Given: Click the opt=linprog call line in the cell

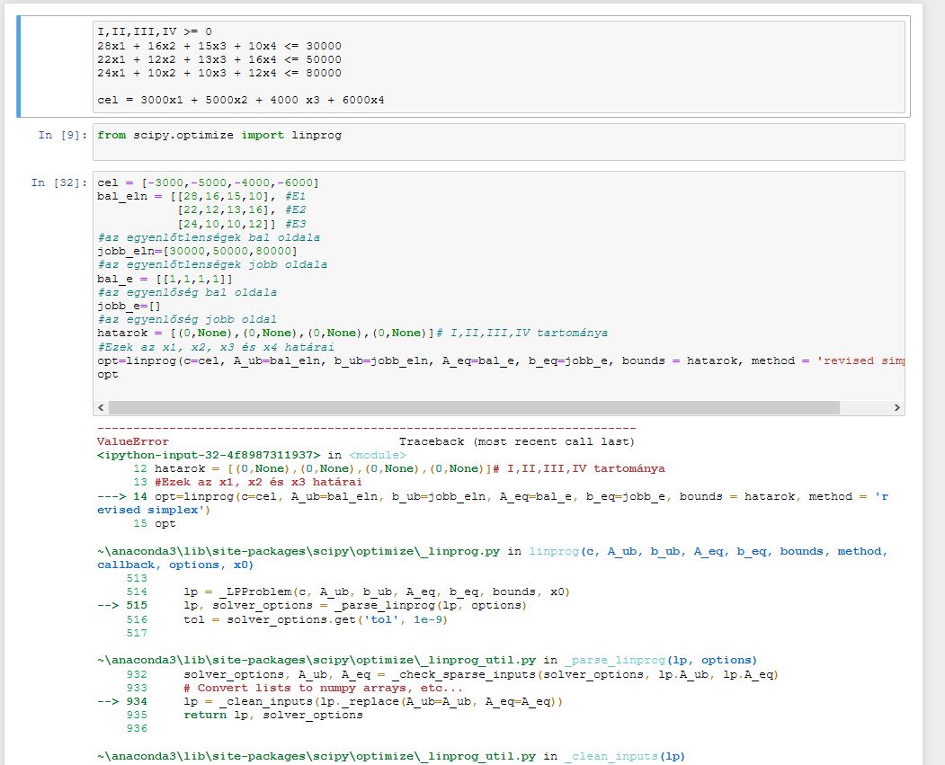Looking at the screenshot, I should pyautogui.click(x=360, y=360).
